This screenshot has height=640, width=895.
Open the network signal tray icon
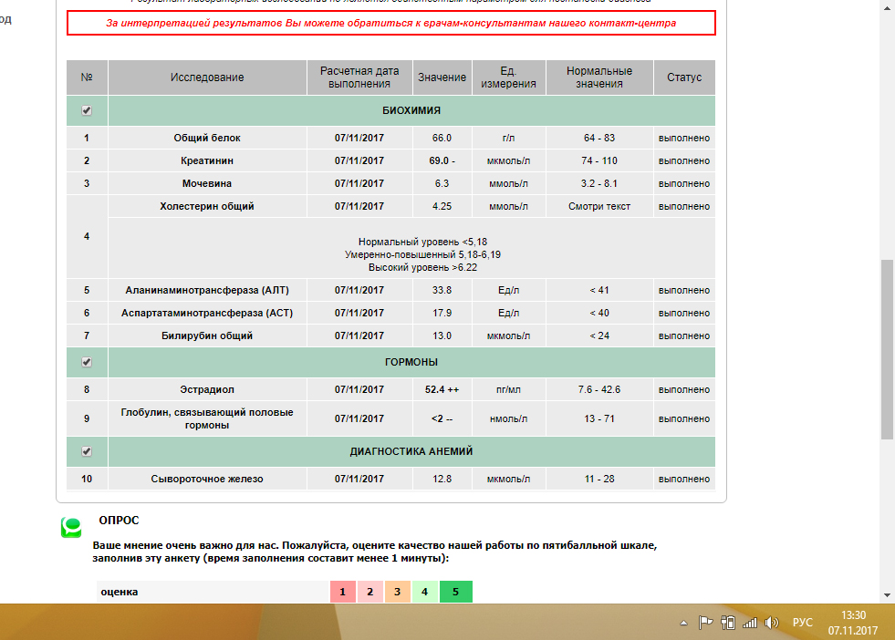(750, 623)
